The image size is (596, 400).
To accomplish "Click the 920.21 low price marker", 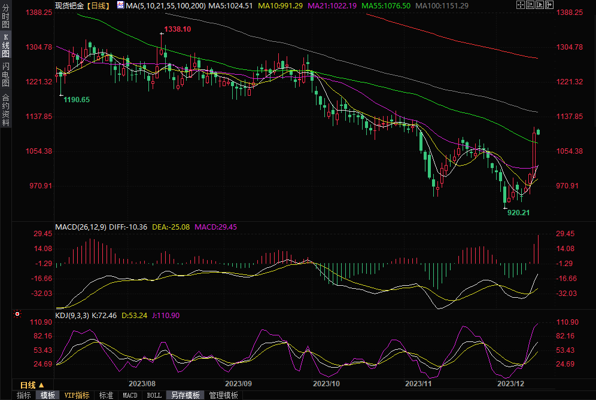I will coord(518,212).
